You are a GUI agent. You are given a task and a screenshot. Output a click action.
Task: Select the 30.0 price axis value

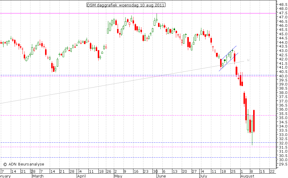[283, 160]
